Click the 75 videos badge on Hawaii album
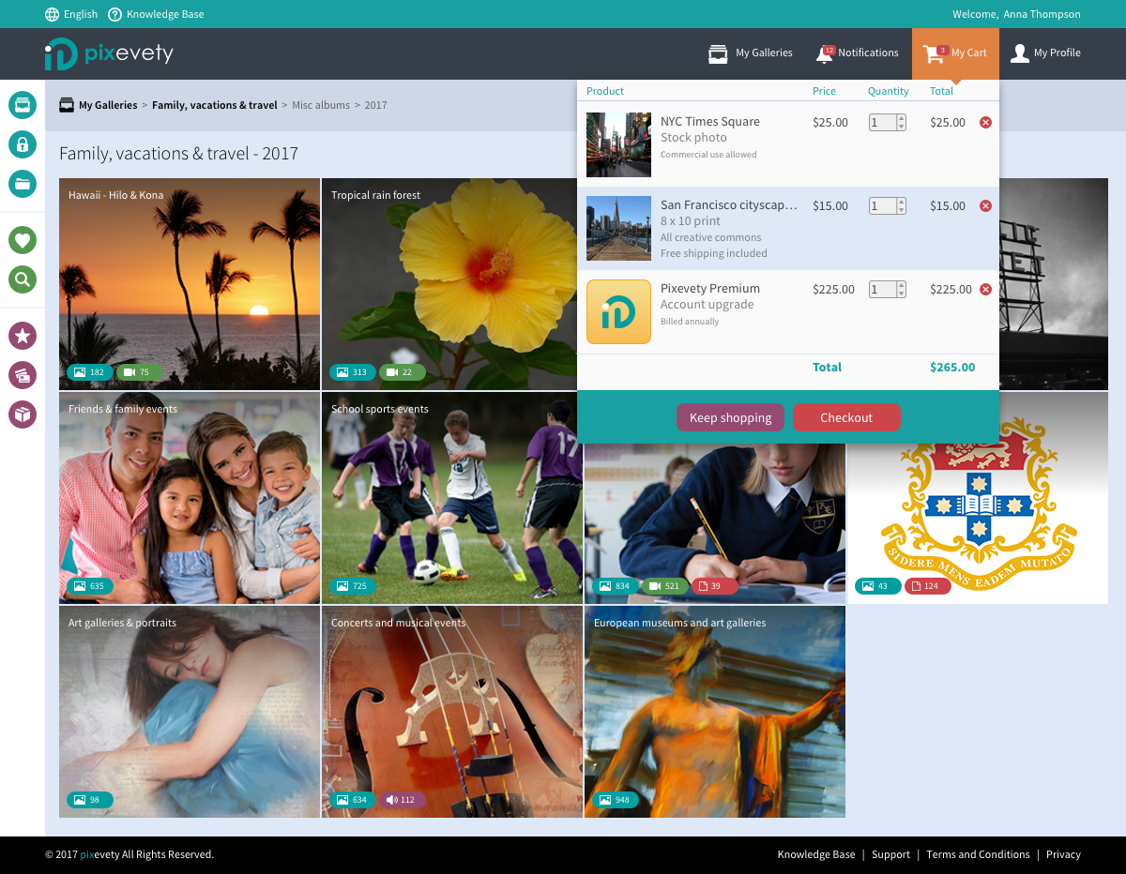This screenshot has width=1126, height=874. click(139, 372)
